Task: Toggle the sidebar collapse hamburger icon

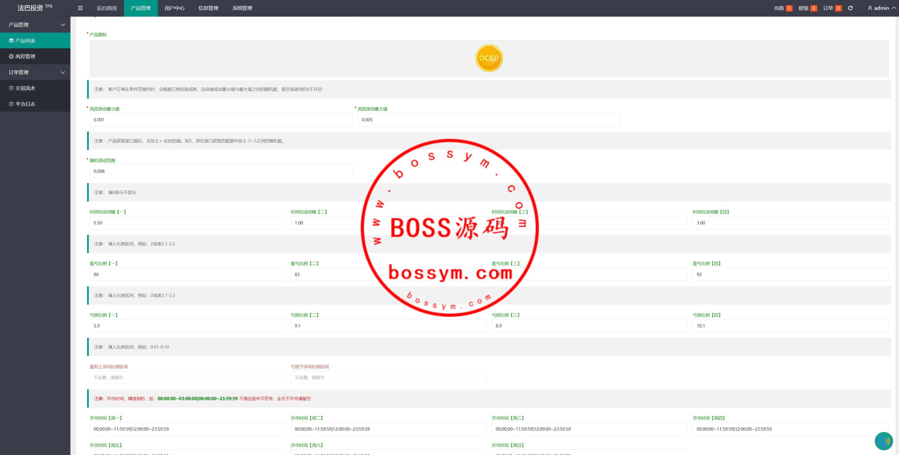Action: [x=80, y=8]
